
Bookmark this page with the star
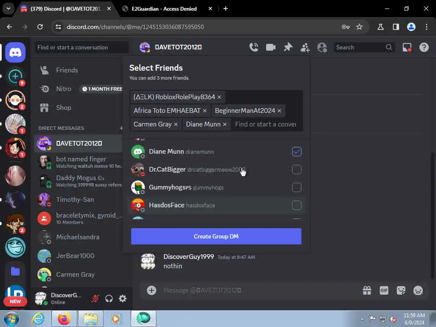pyautogui.click(x=359, y=27)
